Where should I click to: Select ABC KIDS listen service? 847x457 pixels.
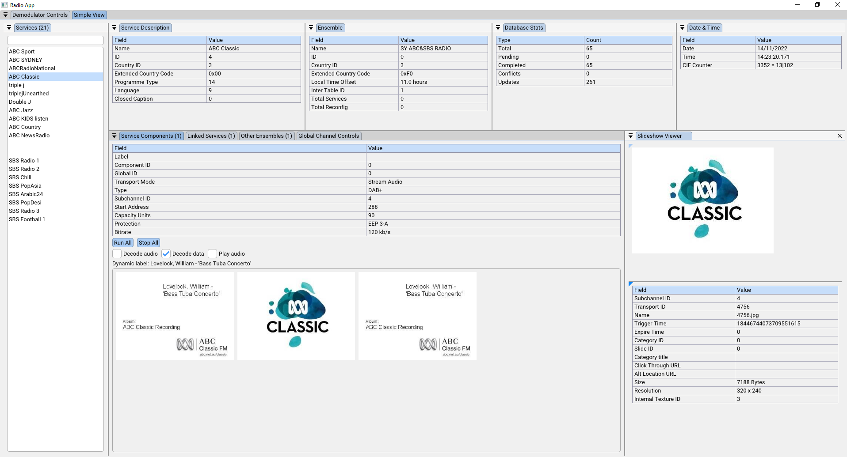click(x=55, y=119)
